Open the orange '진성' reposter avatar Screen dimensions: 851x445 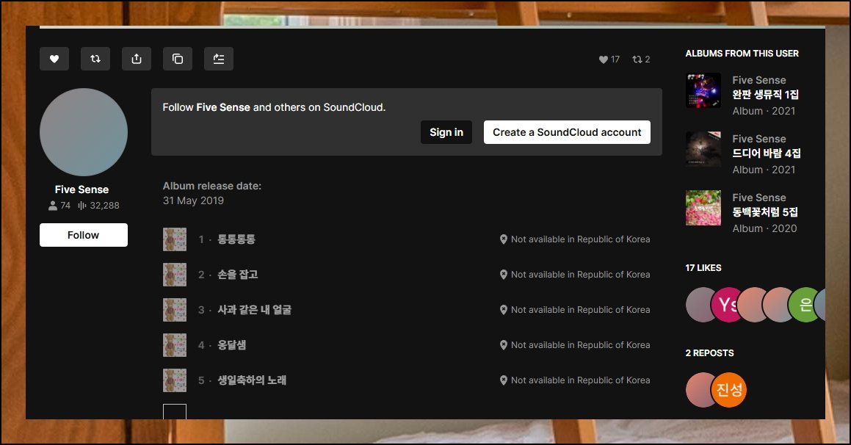729,390
